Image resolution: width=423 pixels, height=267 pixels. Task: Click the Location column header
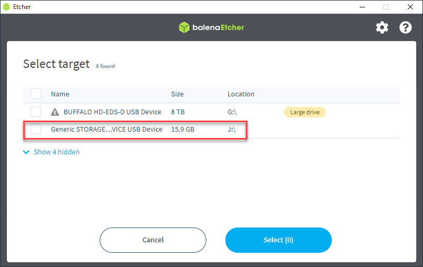coord(241,94)
